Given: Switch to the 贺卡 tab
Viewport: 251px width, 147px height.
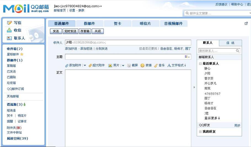Looking at the screenshot, I should [118, 24].
